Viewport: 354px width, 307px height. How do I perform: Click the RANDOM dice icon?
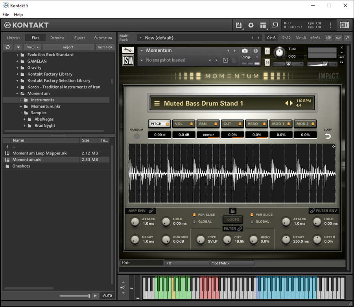(x=136, y=136)
